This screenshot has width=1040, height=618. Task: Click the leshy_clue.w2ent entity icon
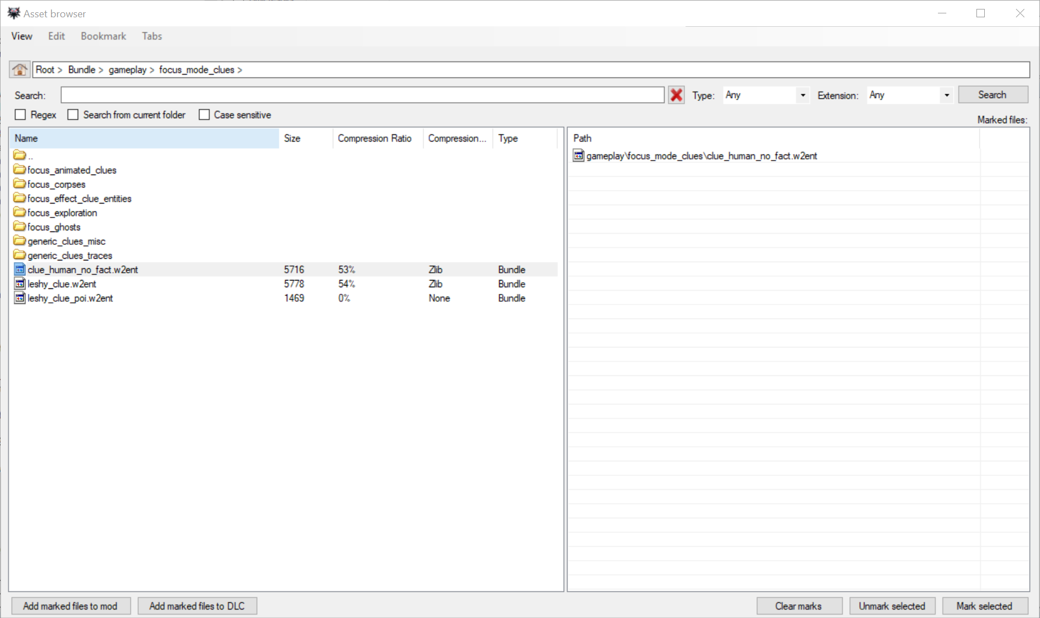[20, 284]
